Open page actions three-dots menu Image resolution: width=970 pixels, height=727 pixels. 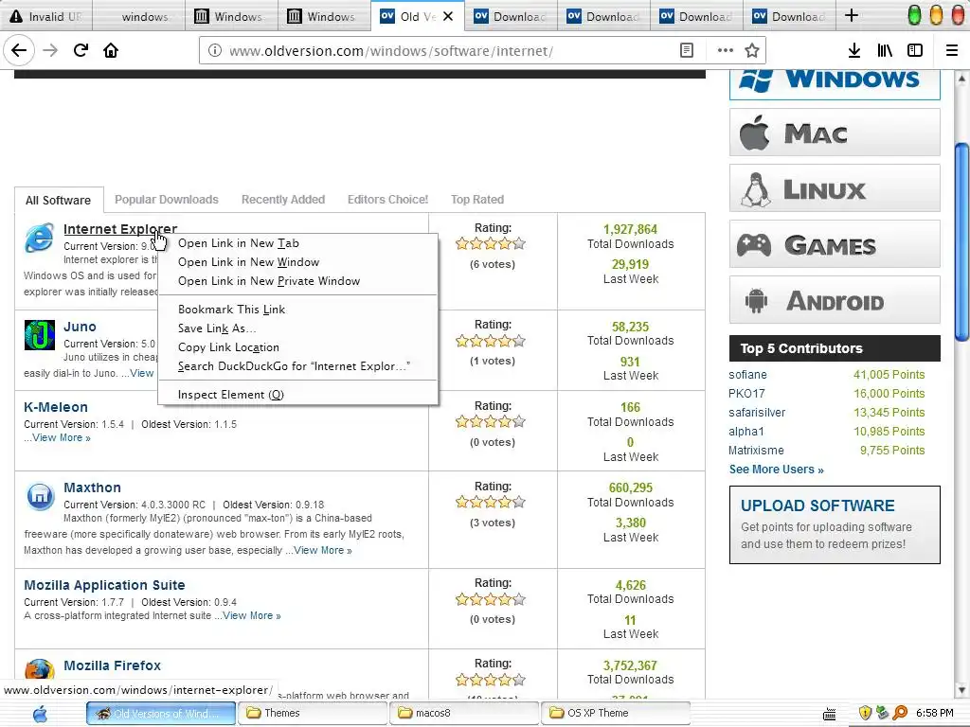point(725,51)
